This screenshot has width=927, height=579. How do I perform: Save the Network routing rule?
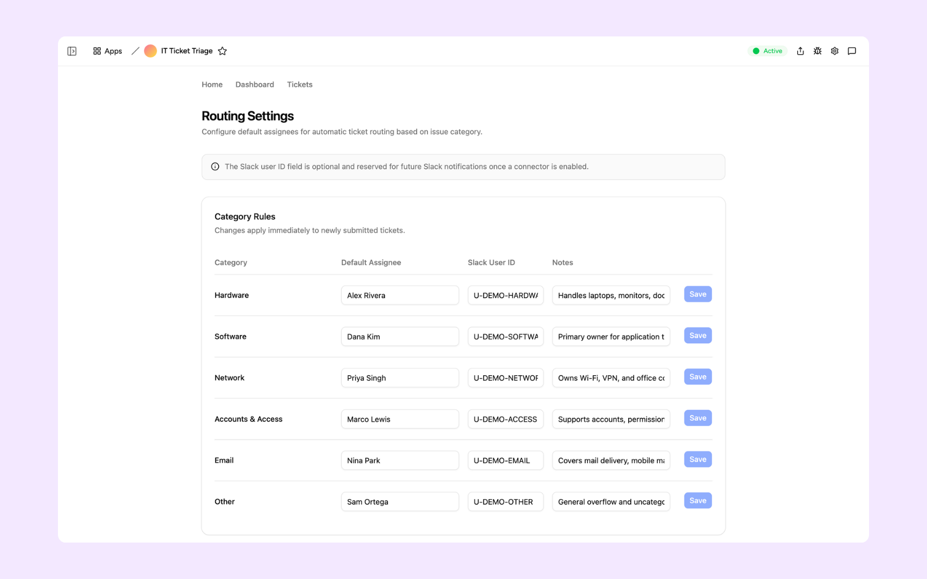click(698, 377)
